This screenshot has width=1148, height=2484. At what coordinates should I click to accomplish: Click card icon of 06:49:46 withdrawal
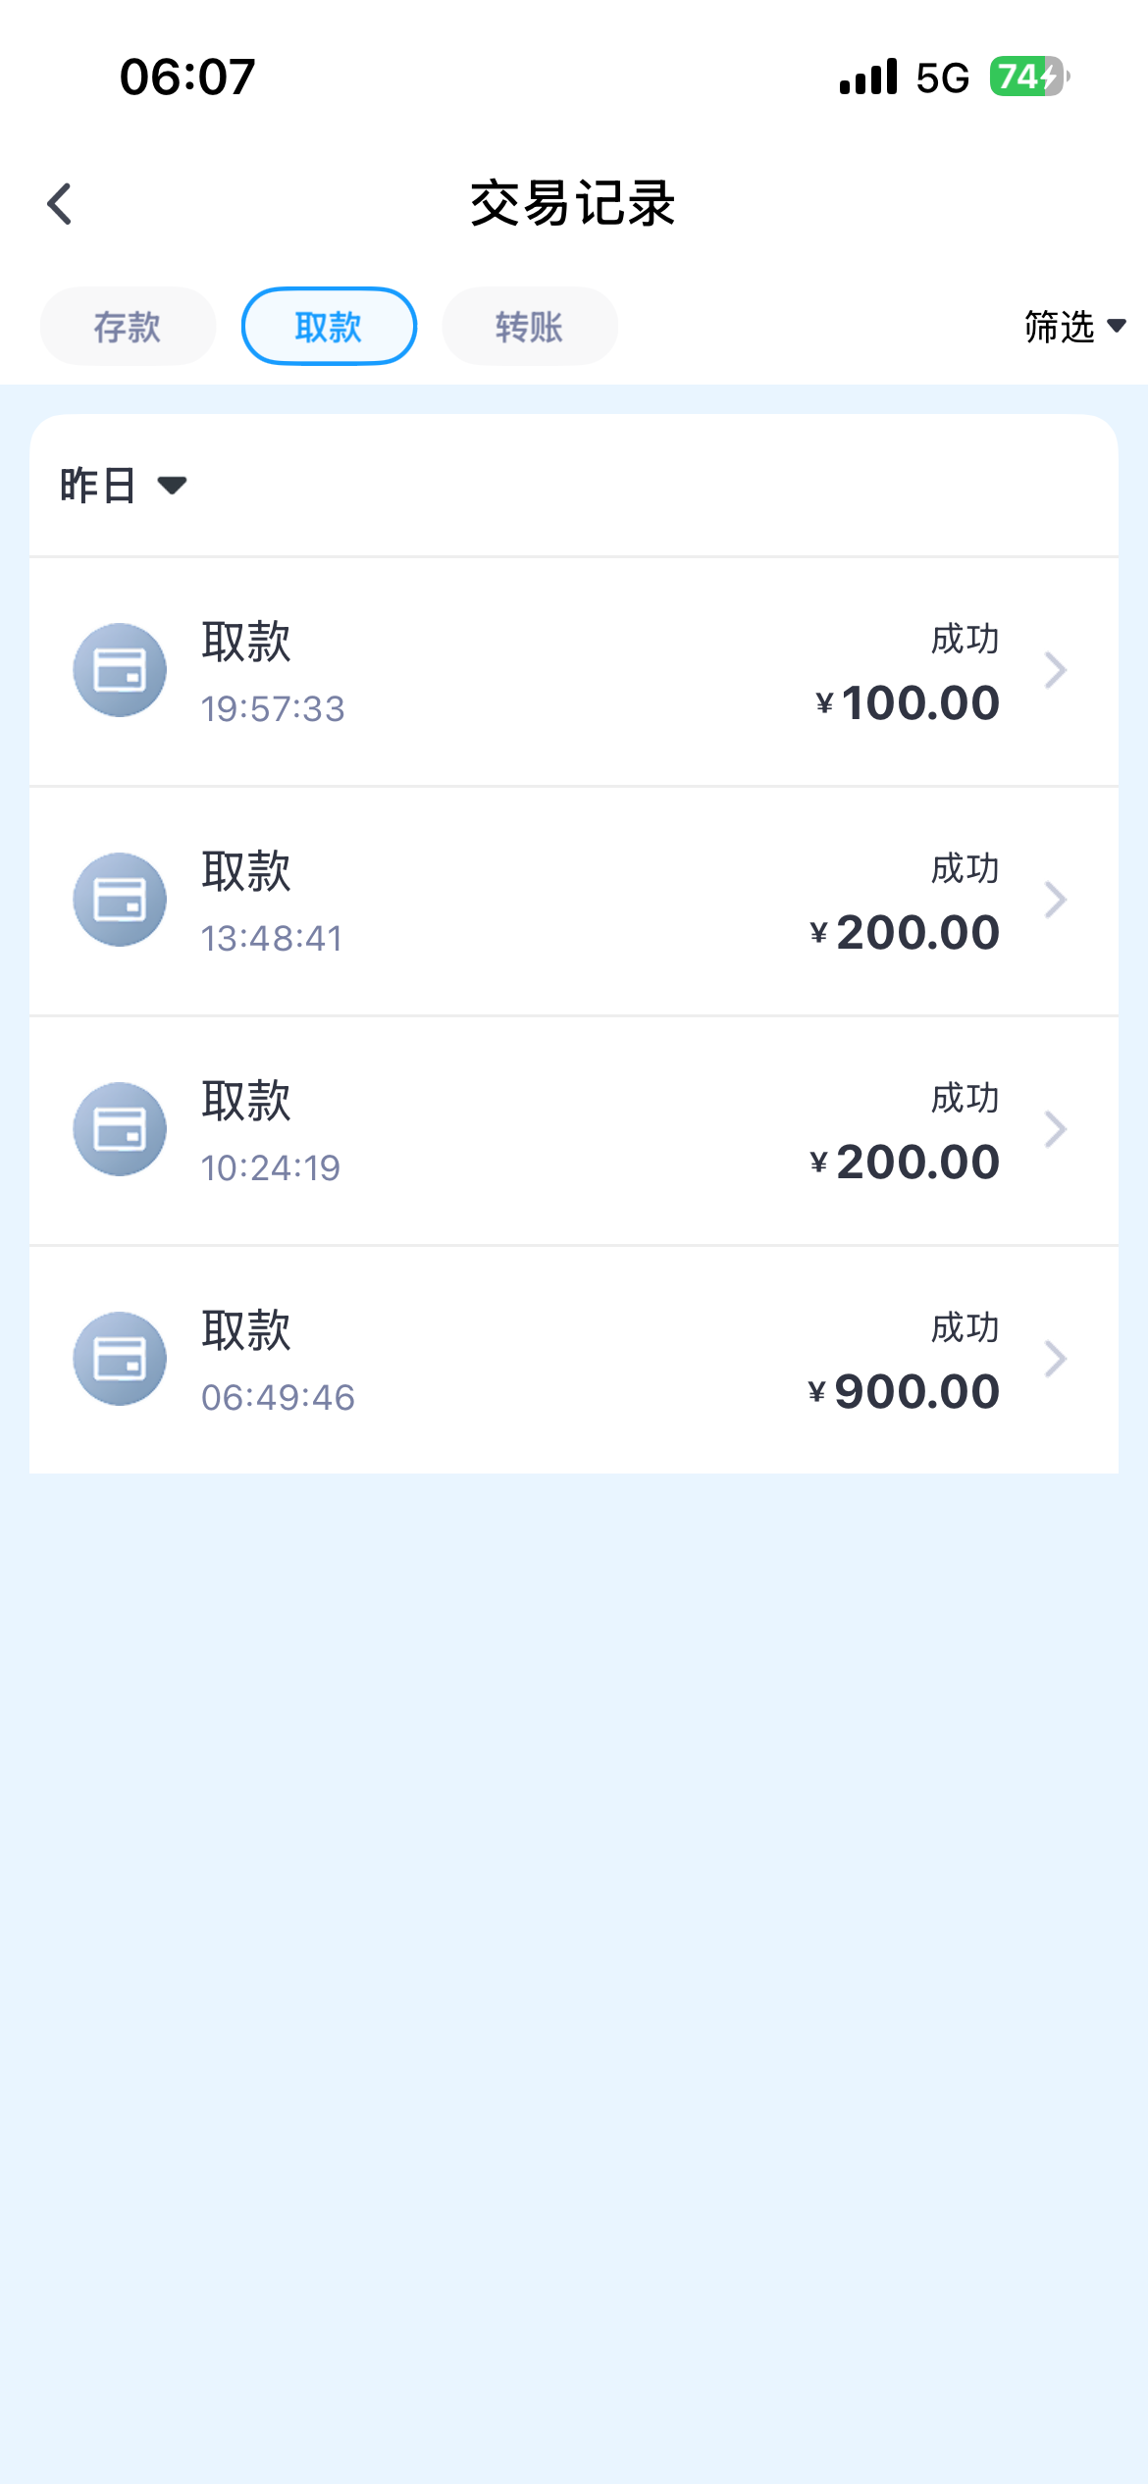tap(120, 1359)
